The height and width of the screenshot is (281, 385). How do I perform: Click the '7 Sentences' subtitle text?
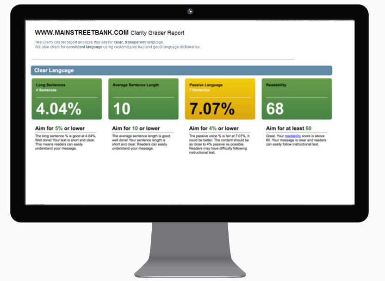pyautogui.click(x=199, y=90)
